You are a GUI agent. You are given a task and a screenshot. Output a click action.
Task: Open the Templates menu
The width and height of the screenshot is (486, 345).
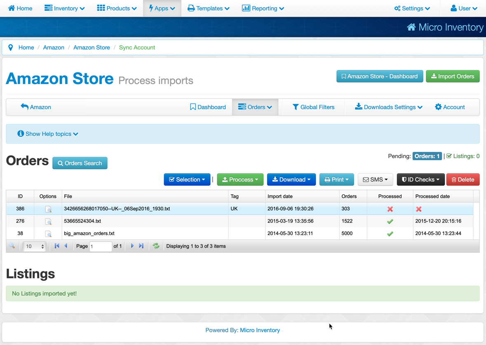pos(209,8)
